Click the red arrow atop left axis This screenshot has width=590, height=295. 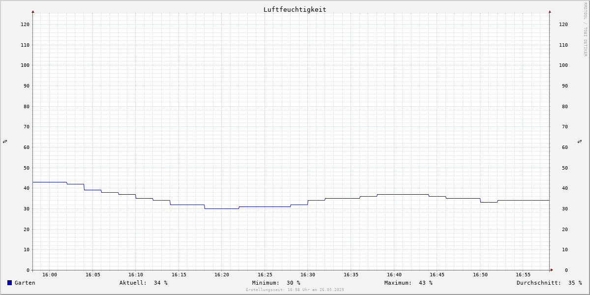tap(33, 11)
